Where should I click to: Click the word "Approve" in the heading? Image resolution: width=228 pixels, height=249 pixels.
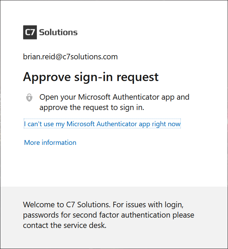coord(47,77)
